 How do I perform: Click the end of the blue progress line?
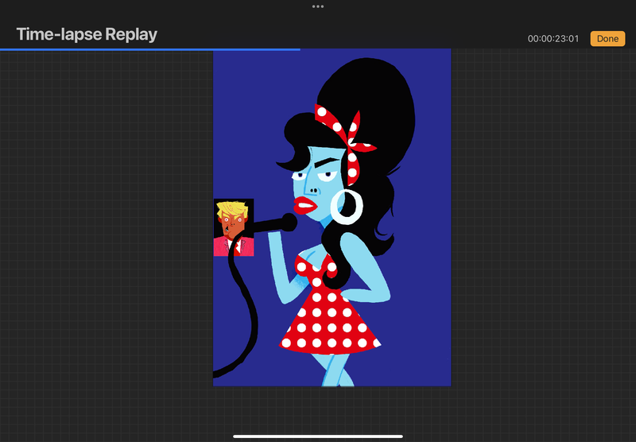pos(299,49)
